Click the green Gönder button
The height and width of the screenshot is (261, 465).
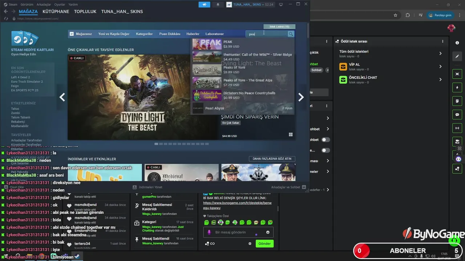pyautogui.click(x=264, y=244)
